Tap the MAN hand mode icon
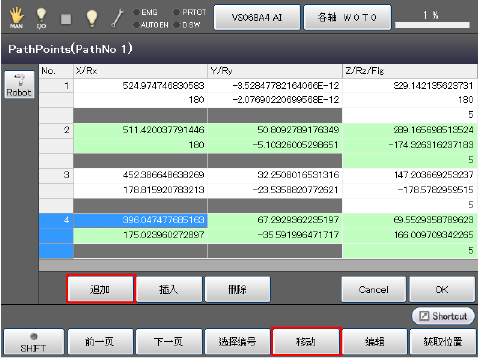The width and height of the screenshot is (478, 358). coord(16,18)
